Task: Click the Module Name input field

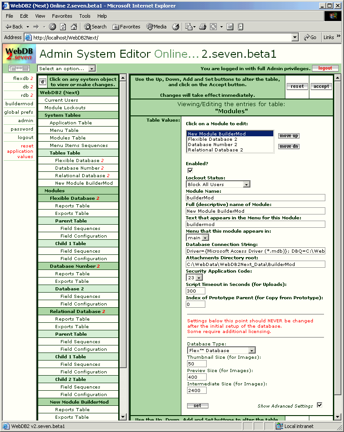Action: 256,198
